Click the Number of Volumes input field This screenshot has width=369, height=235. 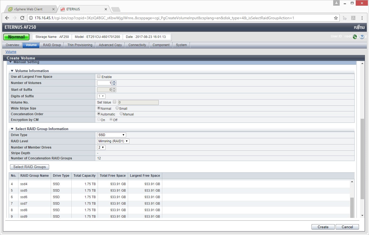104,83
